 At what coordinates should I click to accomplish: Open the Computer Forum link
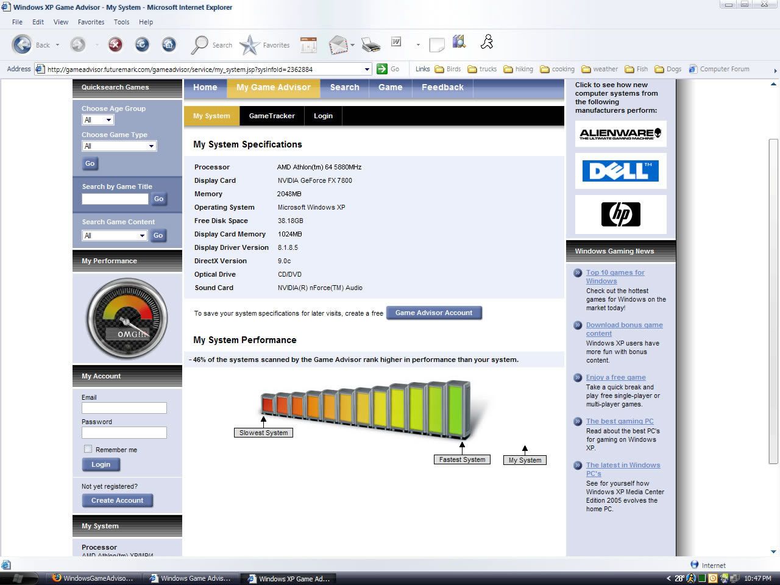coord(719,69)
